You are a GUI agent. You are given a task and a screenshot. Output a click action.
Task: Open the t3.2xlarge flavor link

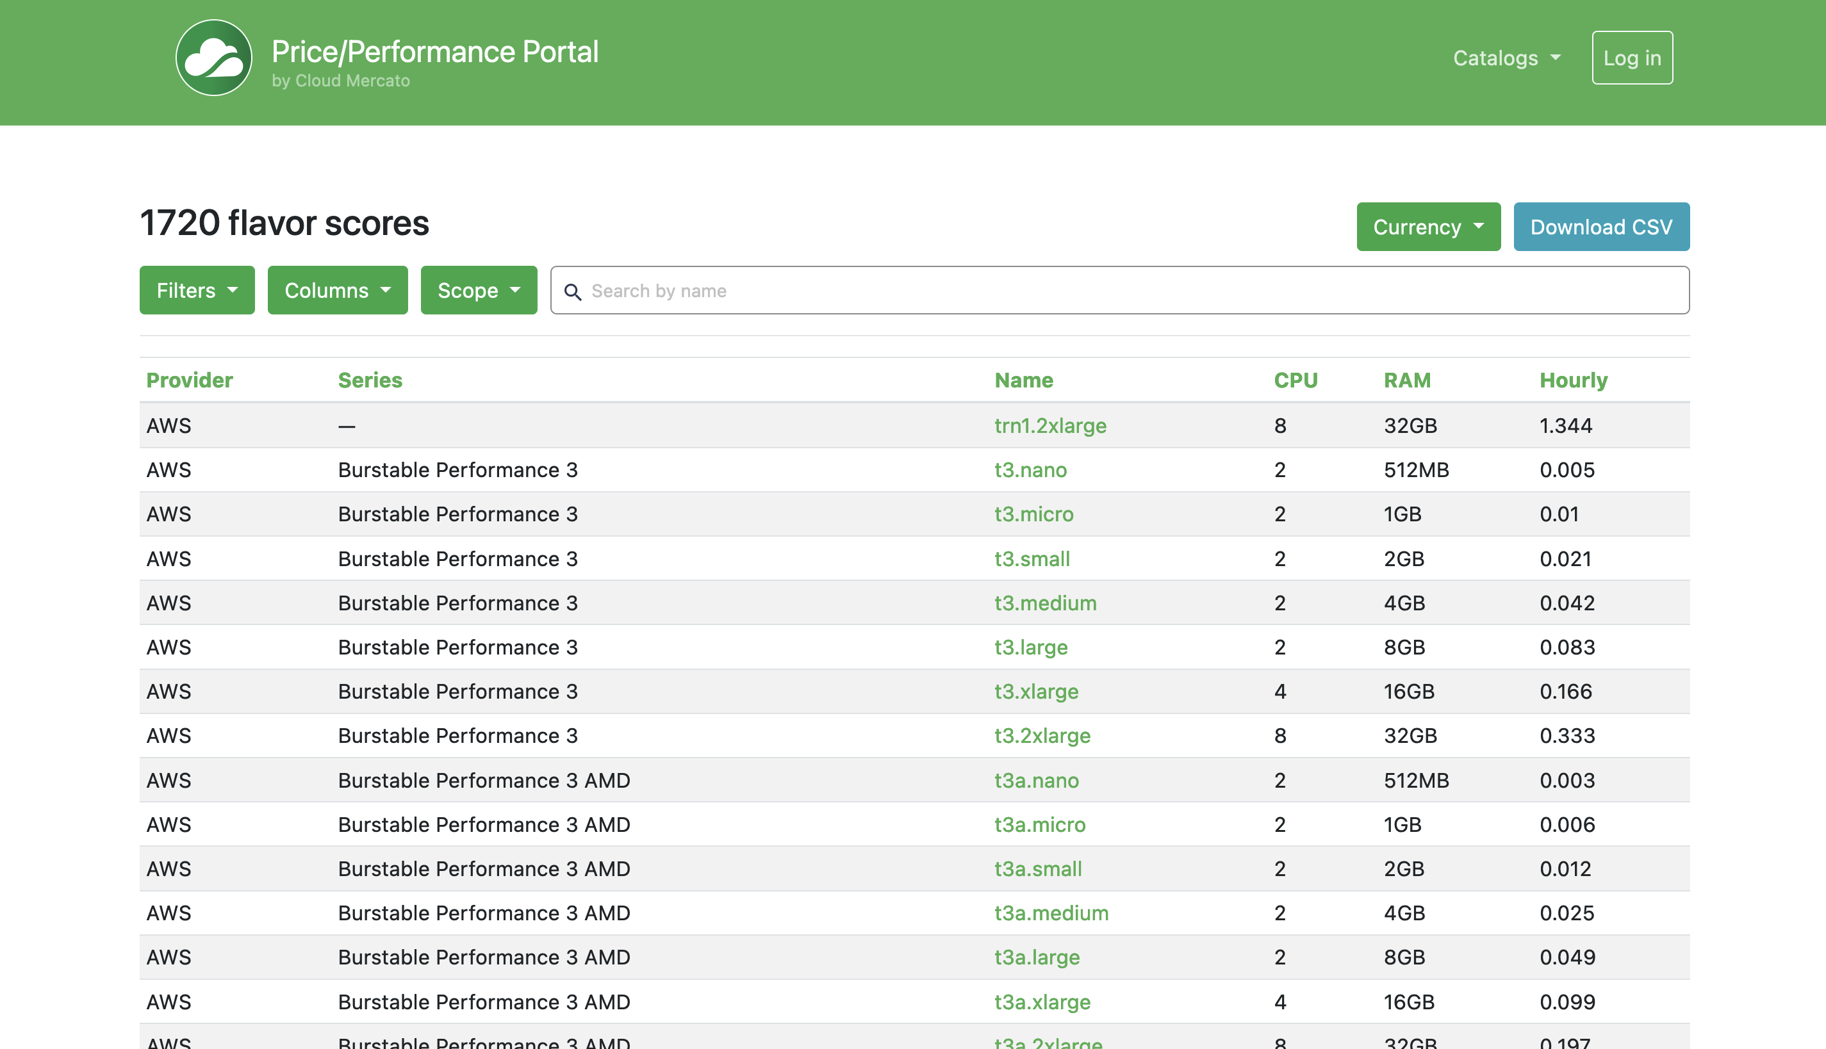(1042, 736)
